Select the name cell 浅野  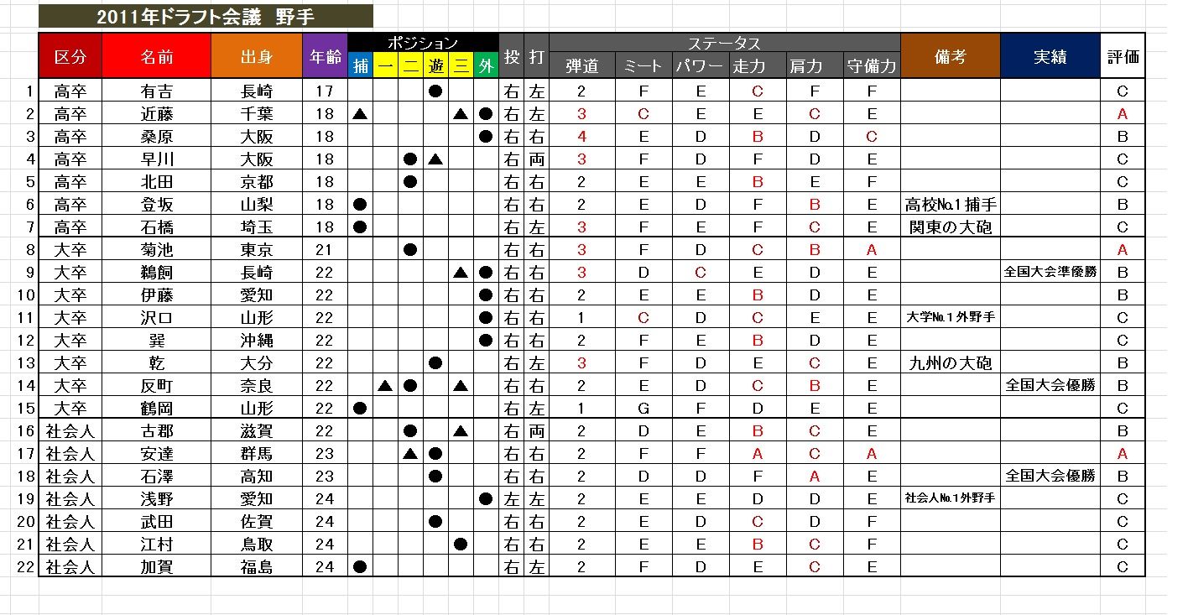click(x=157, y=499)
